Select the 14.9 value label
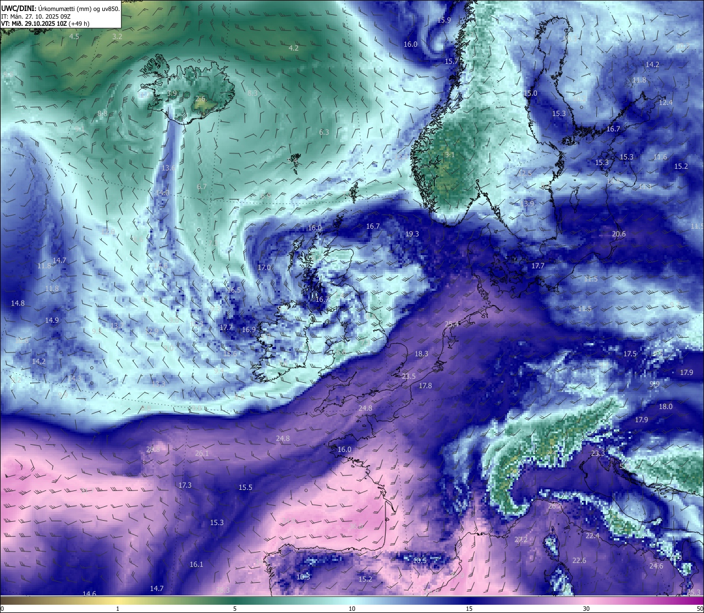The height and width of the screenshot is (613, 704). point(52,320)
